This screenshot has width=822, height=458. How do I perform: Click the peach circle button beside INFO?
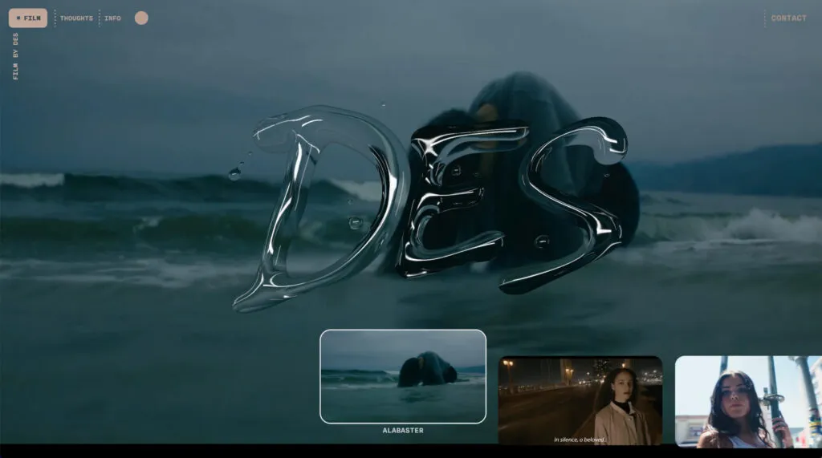[141, 18]
